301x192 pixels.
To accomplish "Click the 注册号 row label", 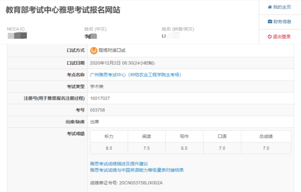I will point(54,99).
